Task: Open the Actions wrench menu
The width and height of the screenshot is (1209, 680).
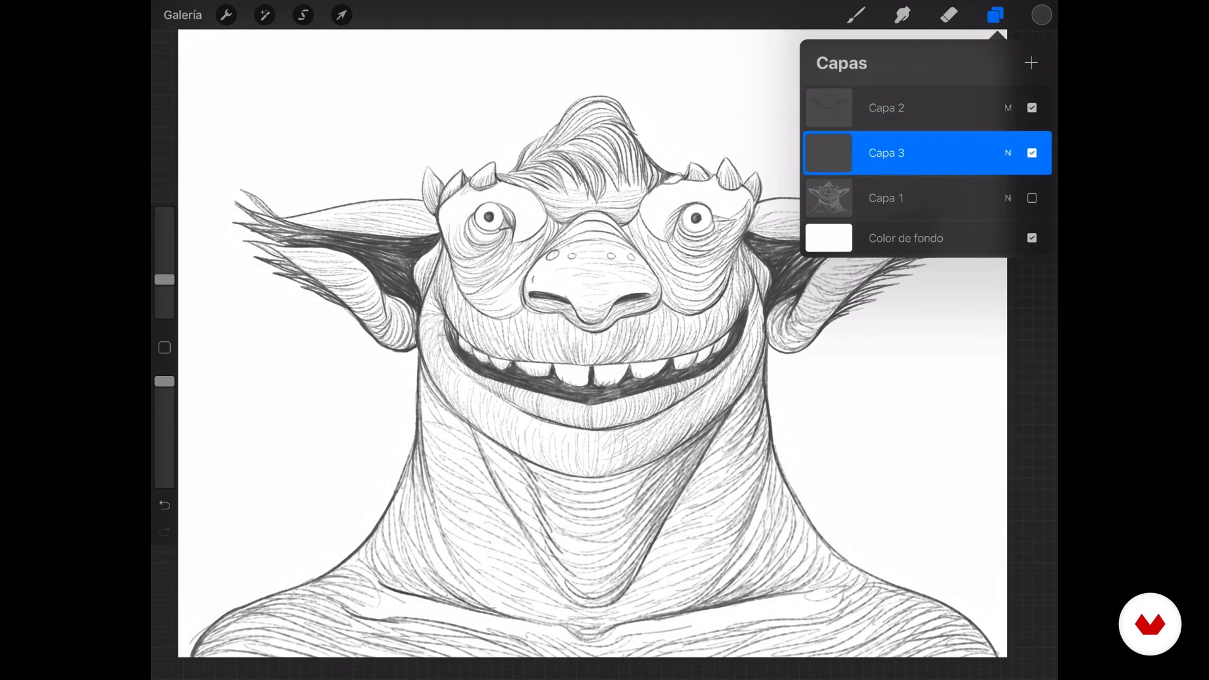Action: (226, 14)
